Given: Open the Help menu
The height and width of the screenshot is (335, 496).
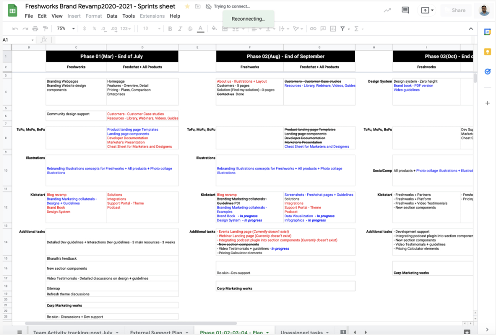Looking at the screenshot, I should (x=175, y=16).
